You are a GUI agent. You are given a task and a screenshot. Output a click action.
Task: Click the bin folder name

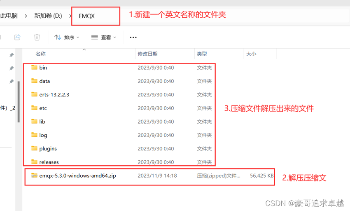coord(43,68)
